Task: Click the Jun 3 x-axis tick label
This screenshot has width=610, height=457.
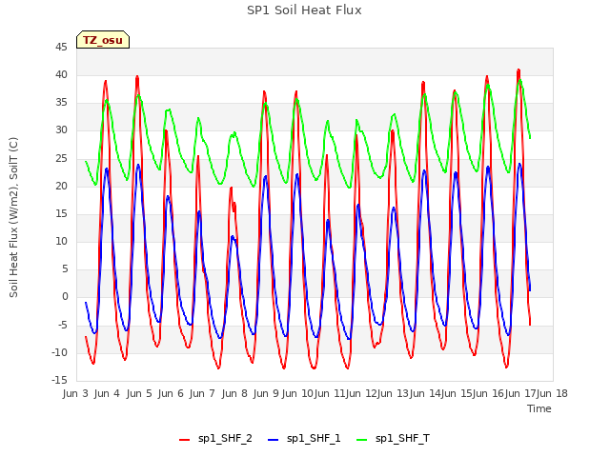Action: point(75,393)
